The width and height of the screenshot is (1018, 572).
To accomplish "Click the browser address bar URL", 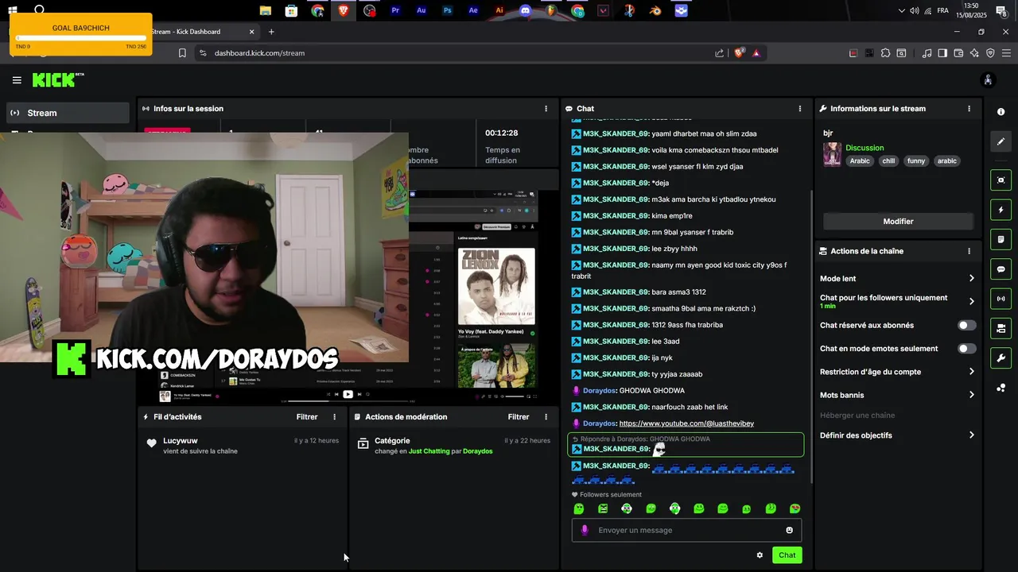I will [x=259, y=53].
